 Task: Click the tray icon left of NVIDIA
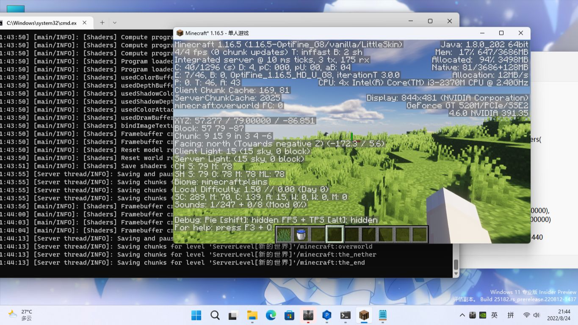click(473, 315)
